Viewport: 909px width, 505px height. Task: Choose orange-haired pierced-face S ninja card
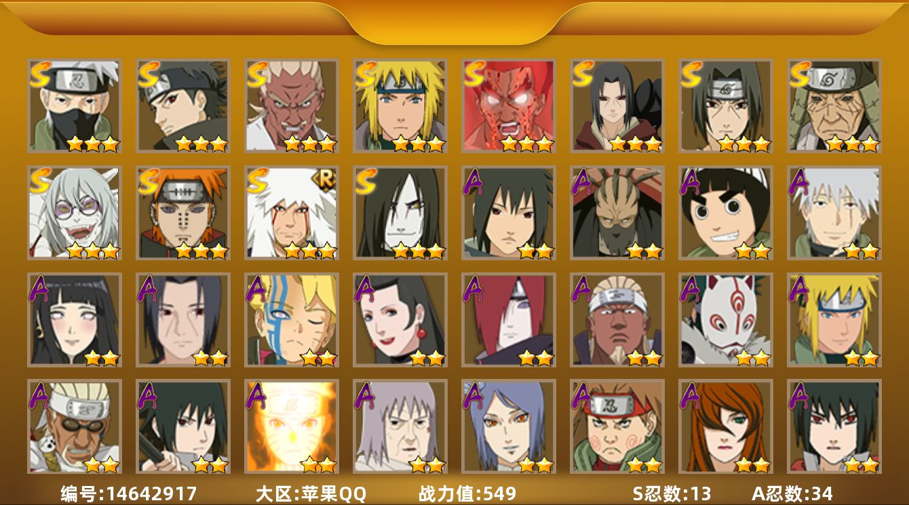click(x=182, y=213)
